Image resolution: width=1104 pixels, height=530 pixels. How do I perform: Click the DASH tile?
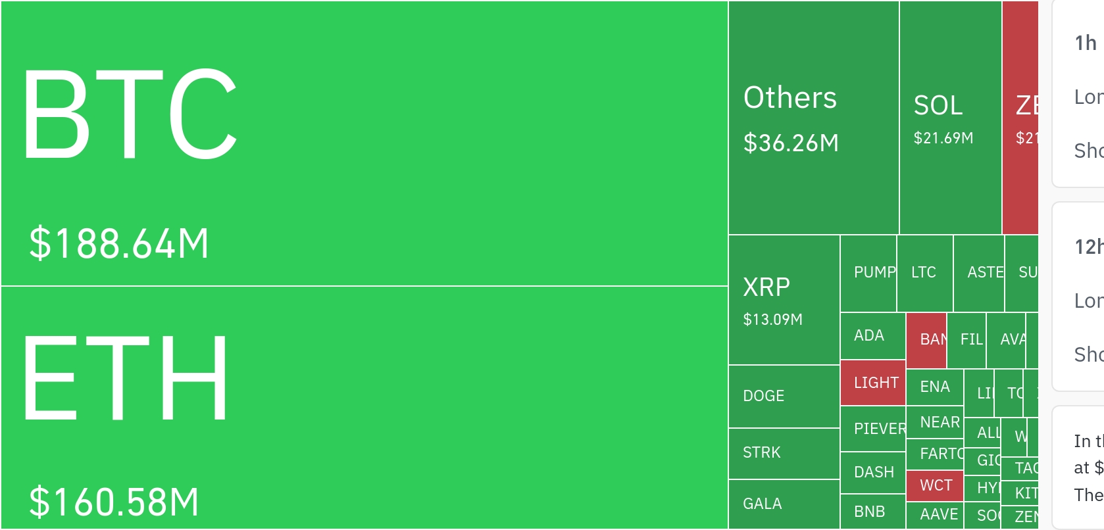point(873,473)
